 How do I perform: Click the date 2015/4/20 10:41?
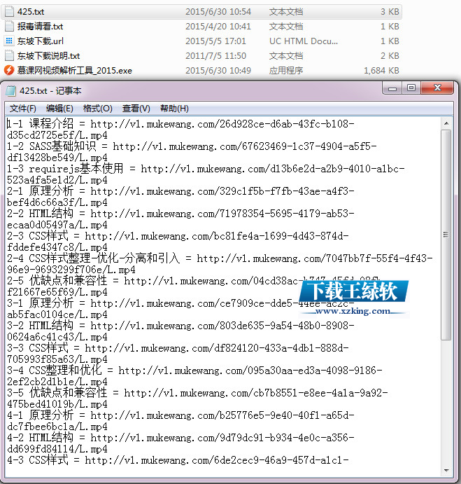coord(218,27)
